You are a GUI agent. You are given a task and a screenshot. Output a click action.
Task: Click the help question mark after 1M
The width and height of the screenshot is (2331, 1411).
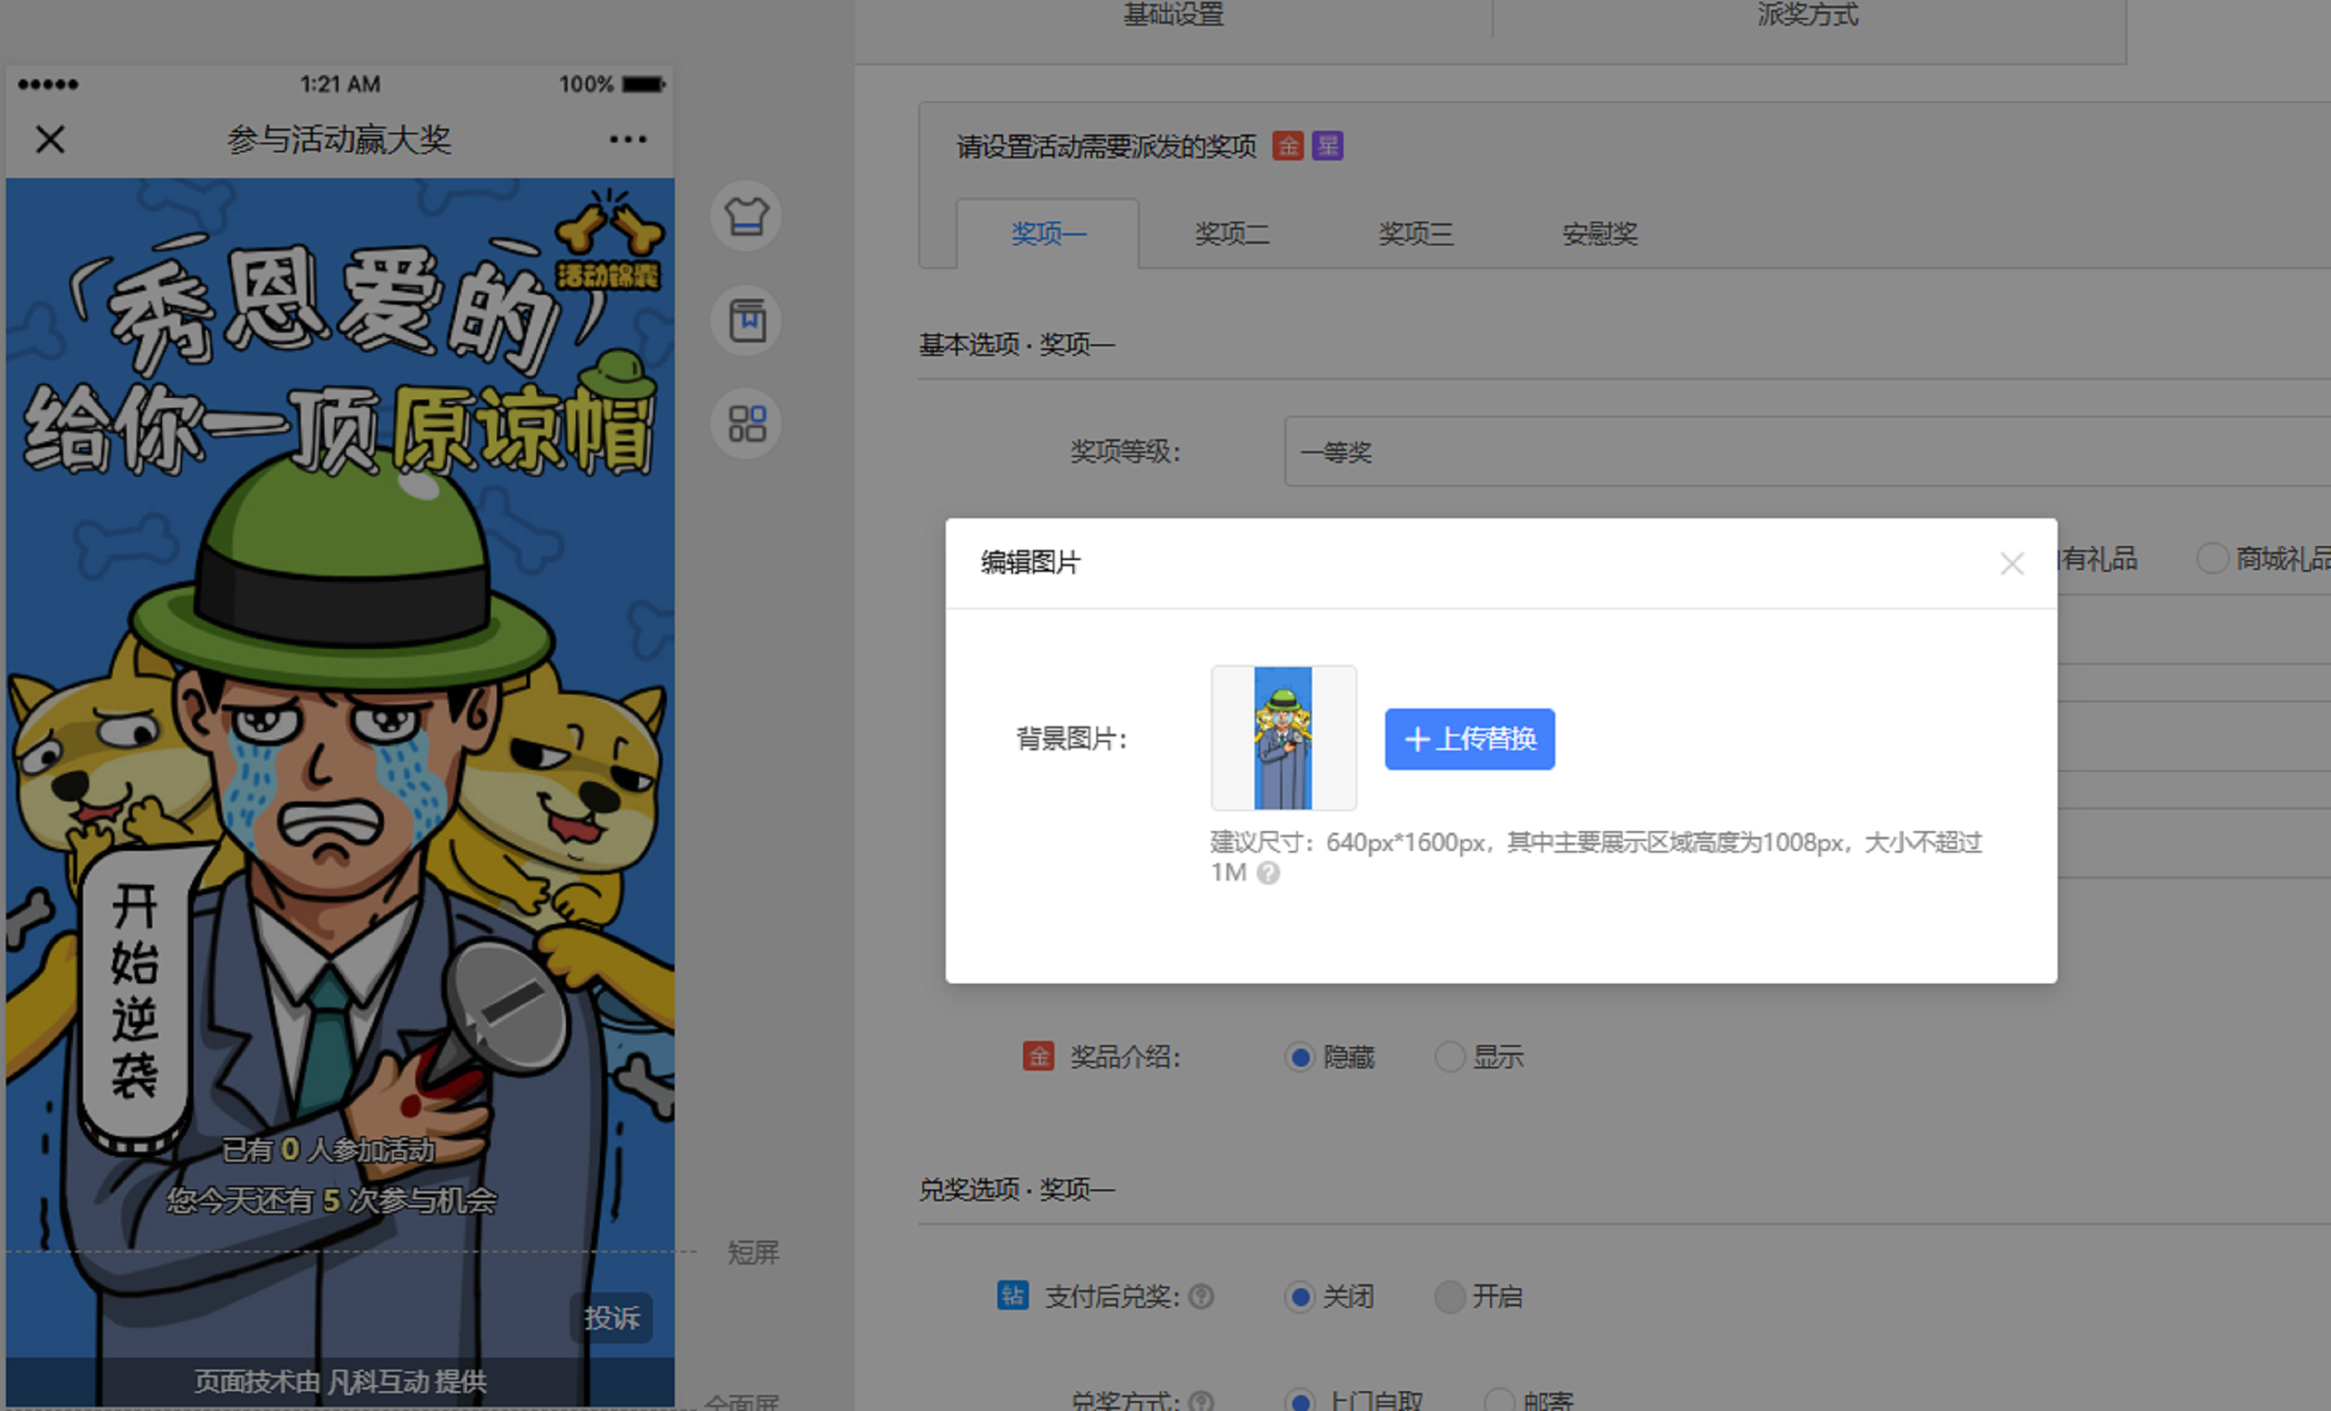click(x=1268, y=872)
